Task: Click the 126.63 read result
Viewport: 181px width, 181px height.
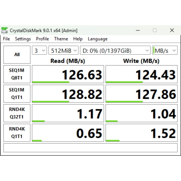Action: click(x=68, y=74)
